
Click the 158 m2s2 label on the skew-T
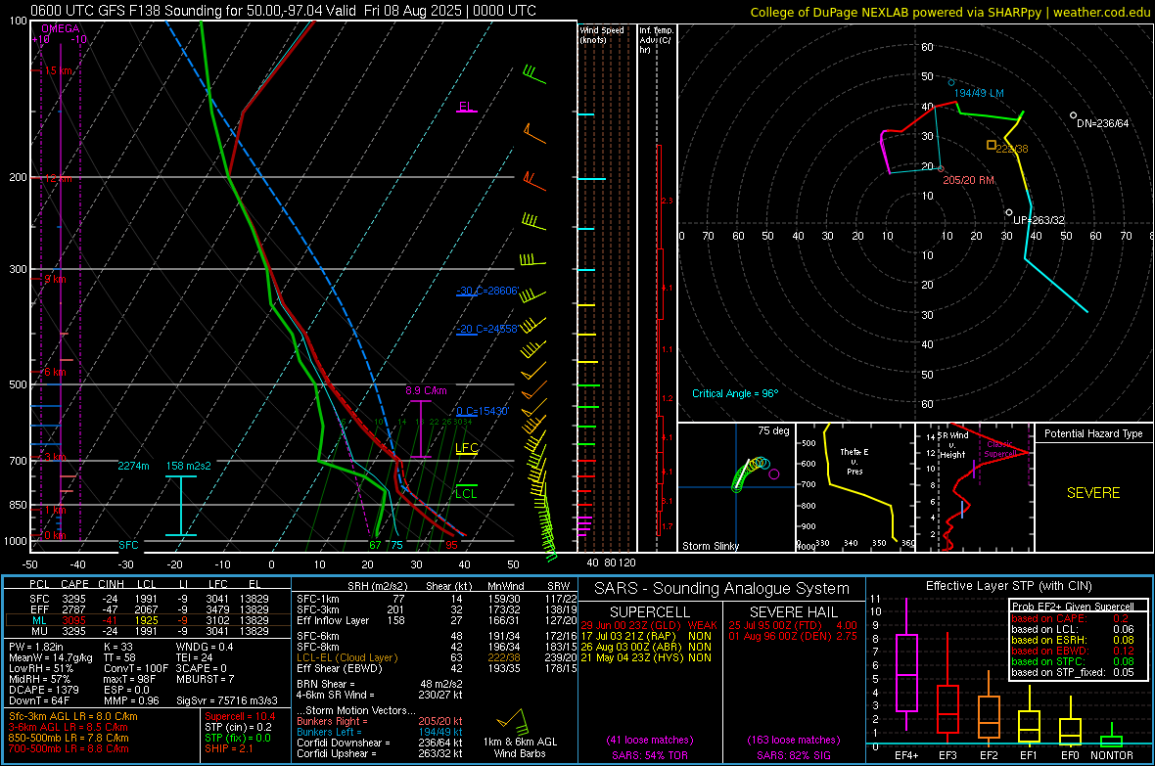(189, 466)
